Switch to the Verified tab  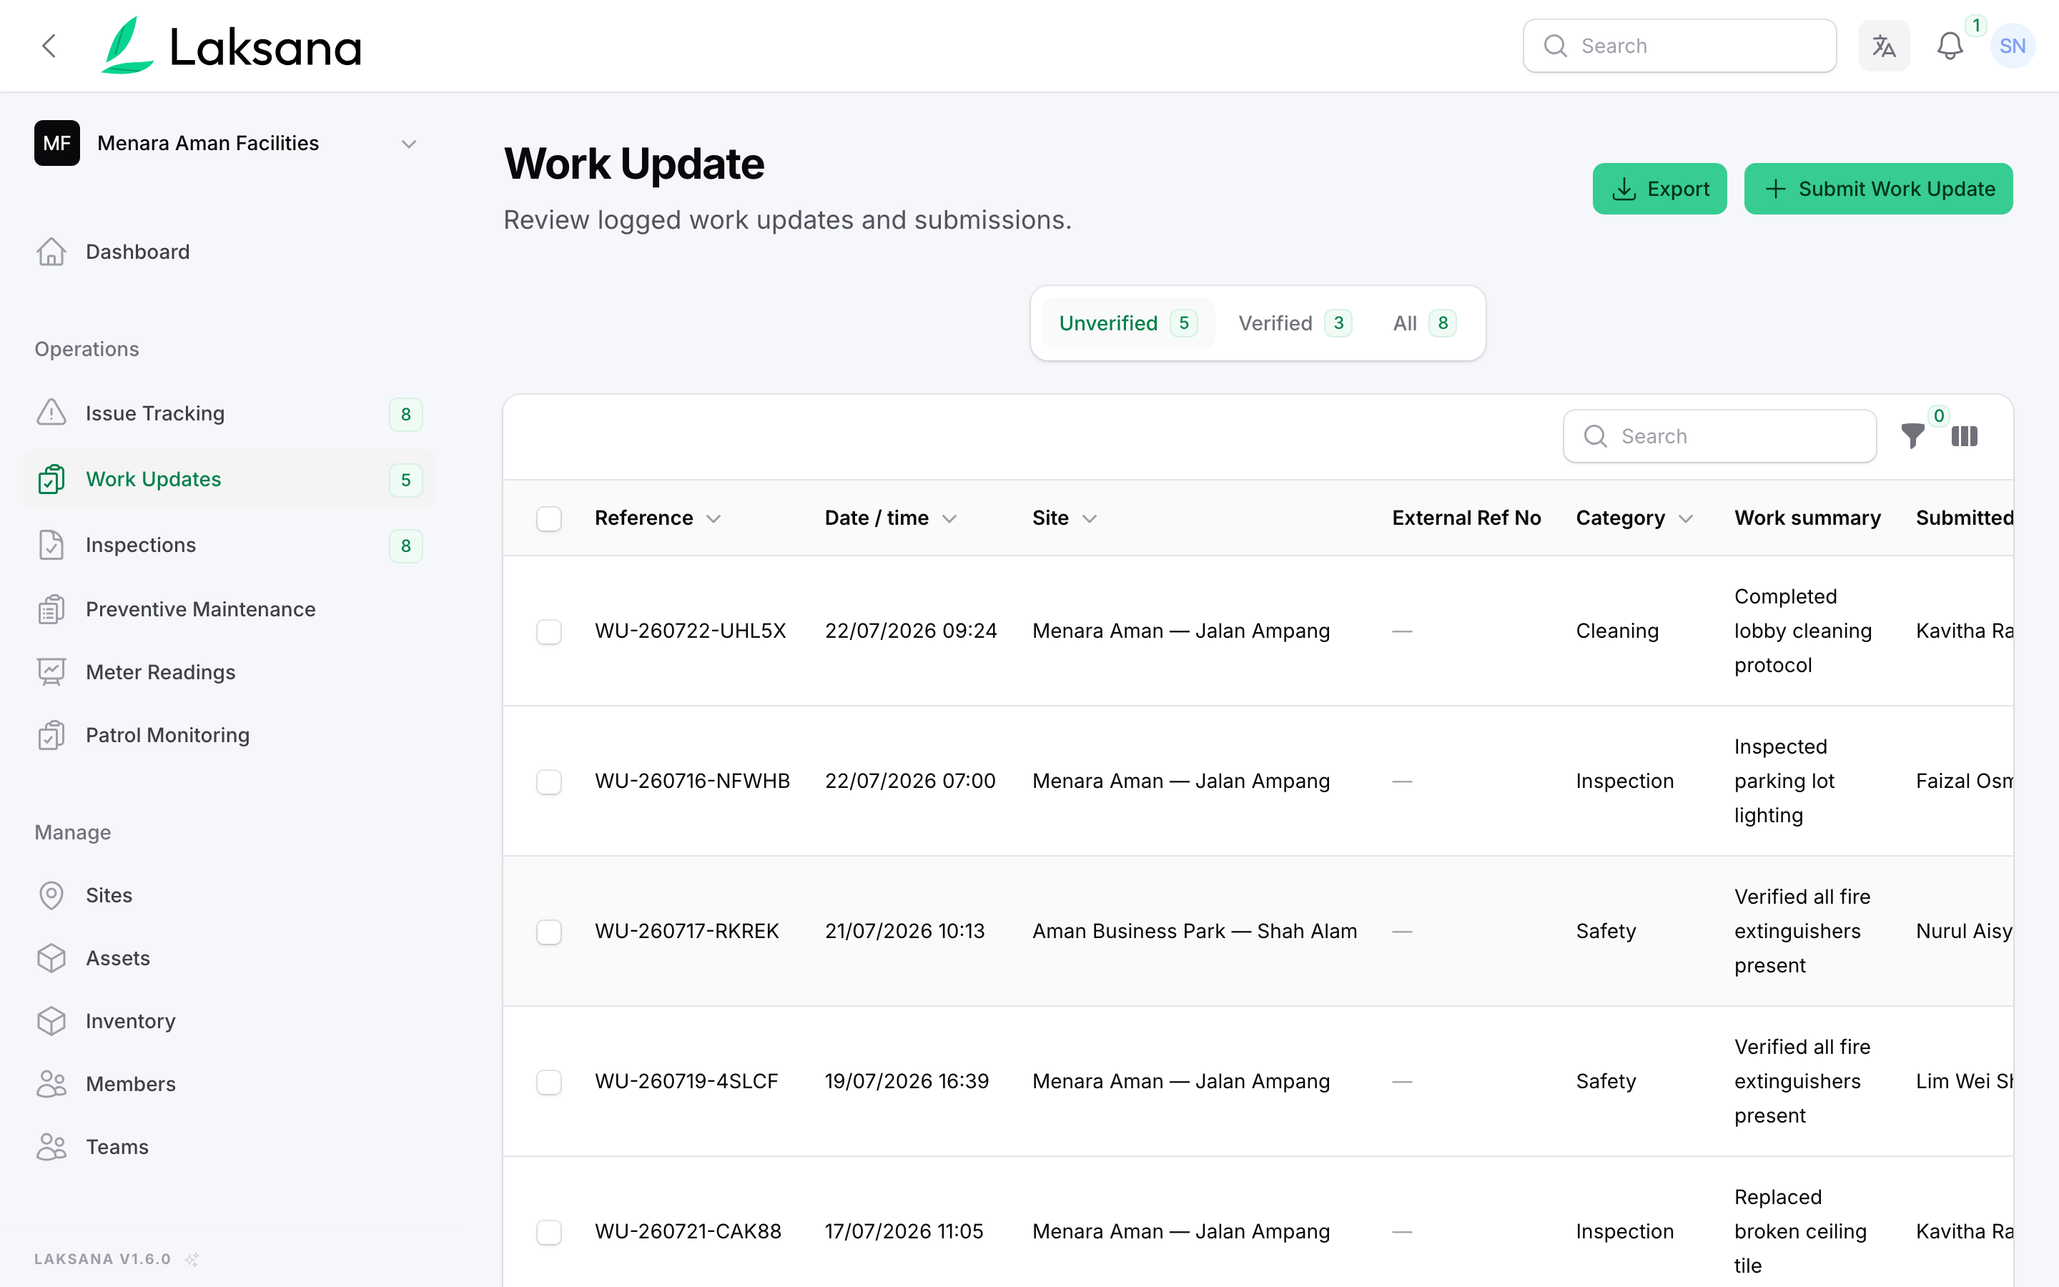tap(1295, 323)
